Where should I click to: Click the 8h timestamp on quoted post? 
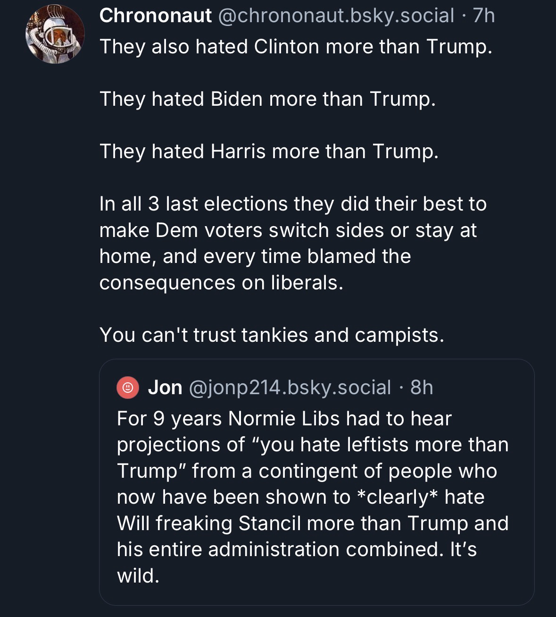(x=422, y=388)
